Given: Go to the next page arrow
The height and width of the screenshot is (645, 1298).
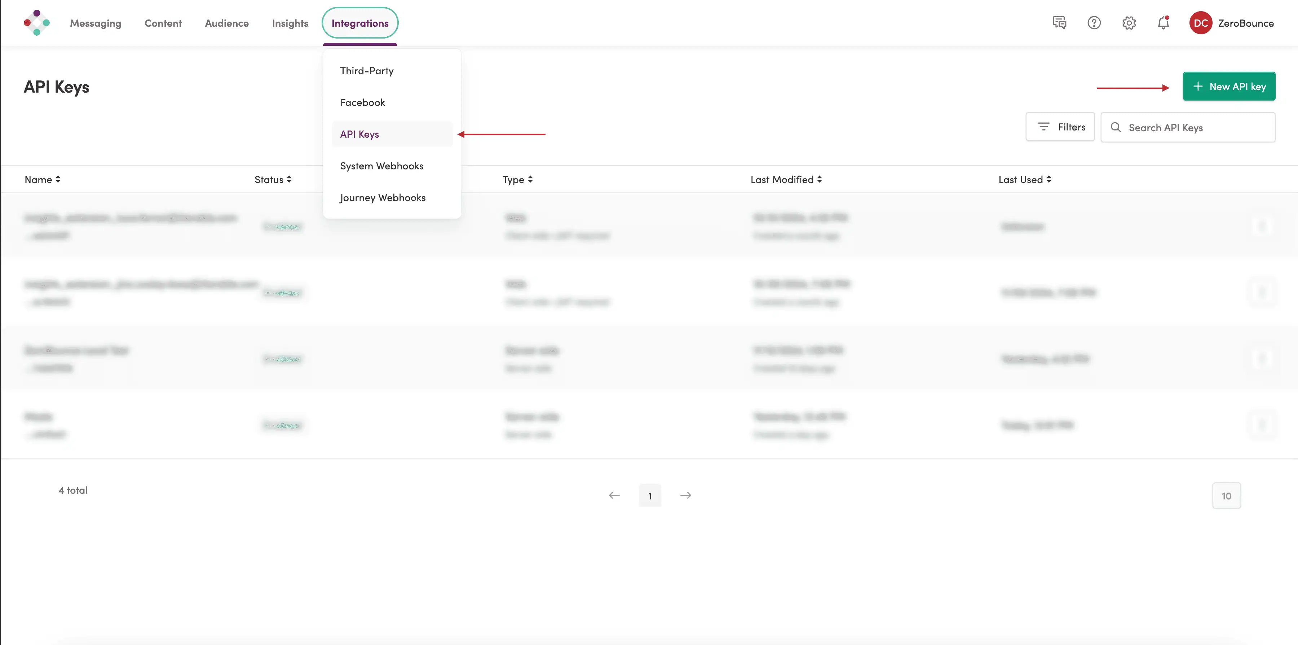Looking at the screenshot, I should [x=686, y=495].
